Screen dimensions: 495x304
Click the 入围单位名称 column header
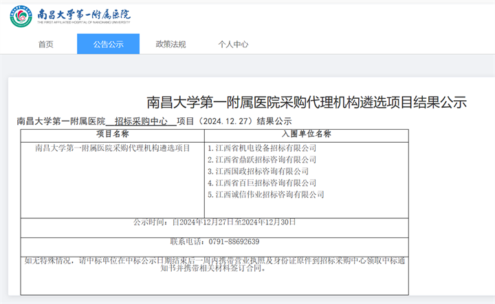click(306, 135)
